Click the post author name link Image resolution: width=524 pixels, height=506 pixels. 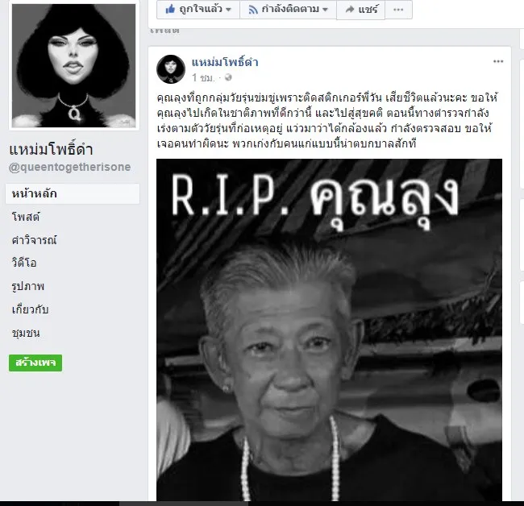tap(225, 63)
